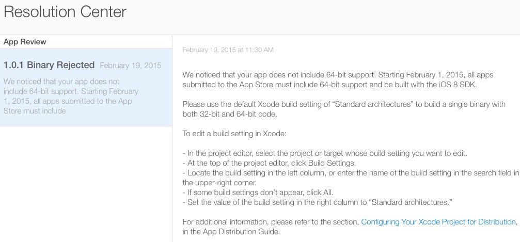Image resolution: width=520 pixels, height=242 pixels.
Task: Click the "Resolution Center" page heading
Action: pyautogui.click(x=65, y=12)
